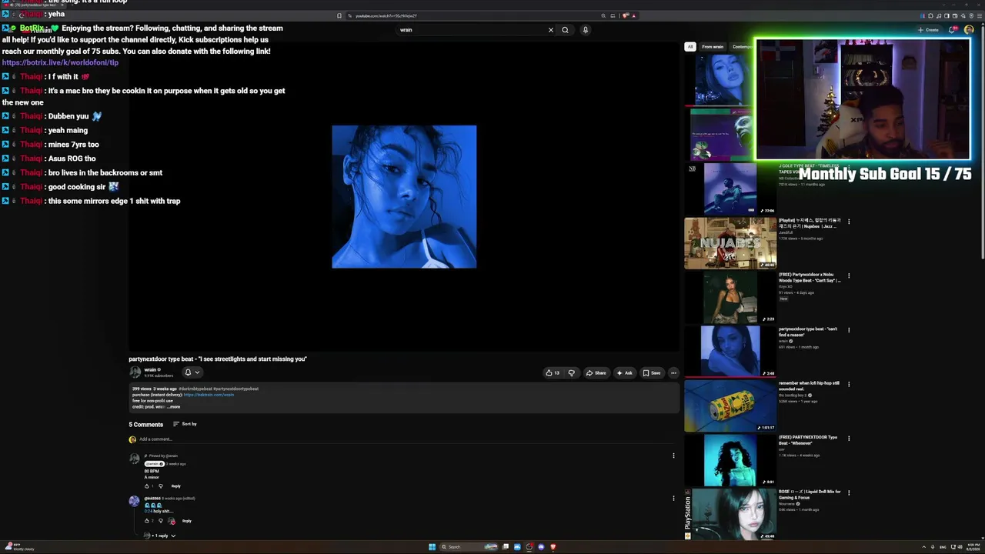Like the pinned 80 BPM comment
The height and width of the screenshot is (554, 985).
(x=147, y=486)
